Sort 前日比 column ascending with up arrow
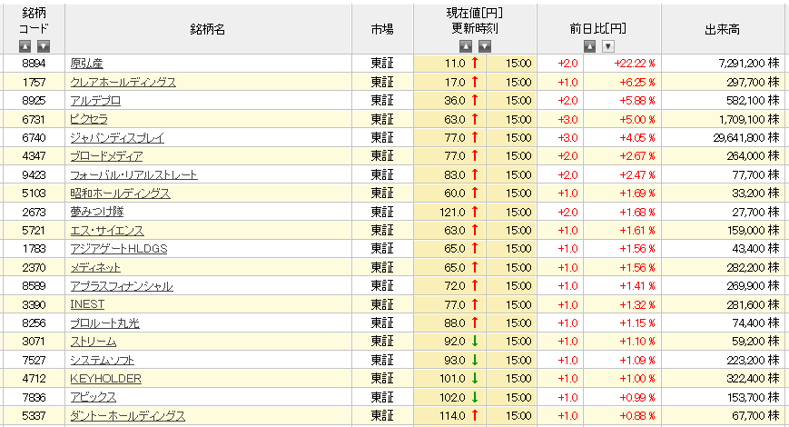The width and height of the screenshot is (789, 427). 590,46
